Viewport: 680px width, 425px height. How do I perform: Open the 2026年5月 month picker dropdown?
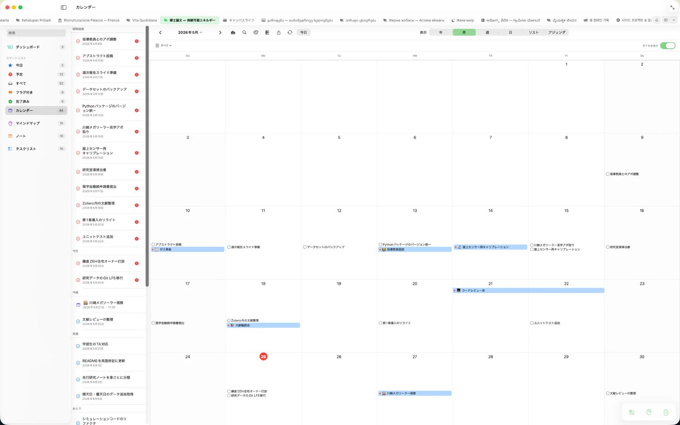(x=190, y=32)
